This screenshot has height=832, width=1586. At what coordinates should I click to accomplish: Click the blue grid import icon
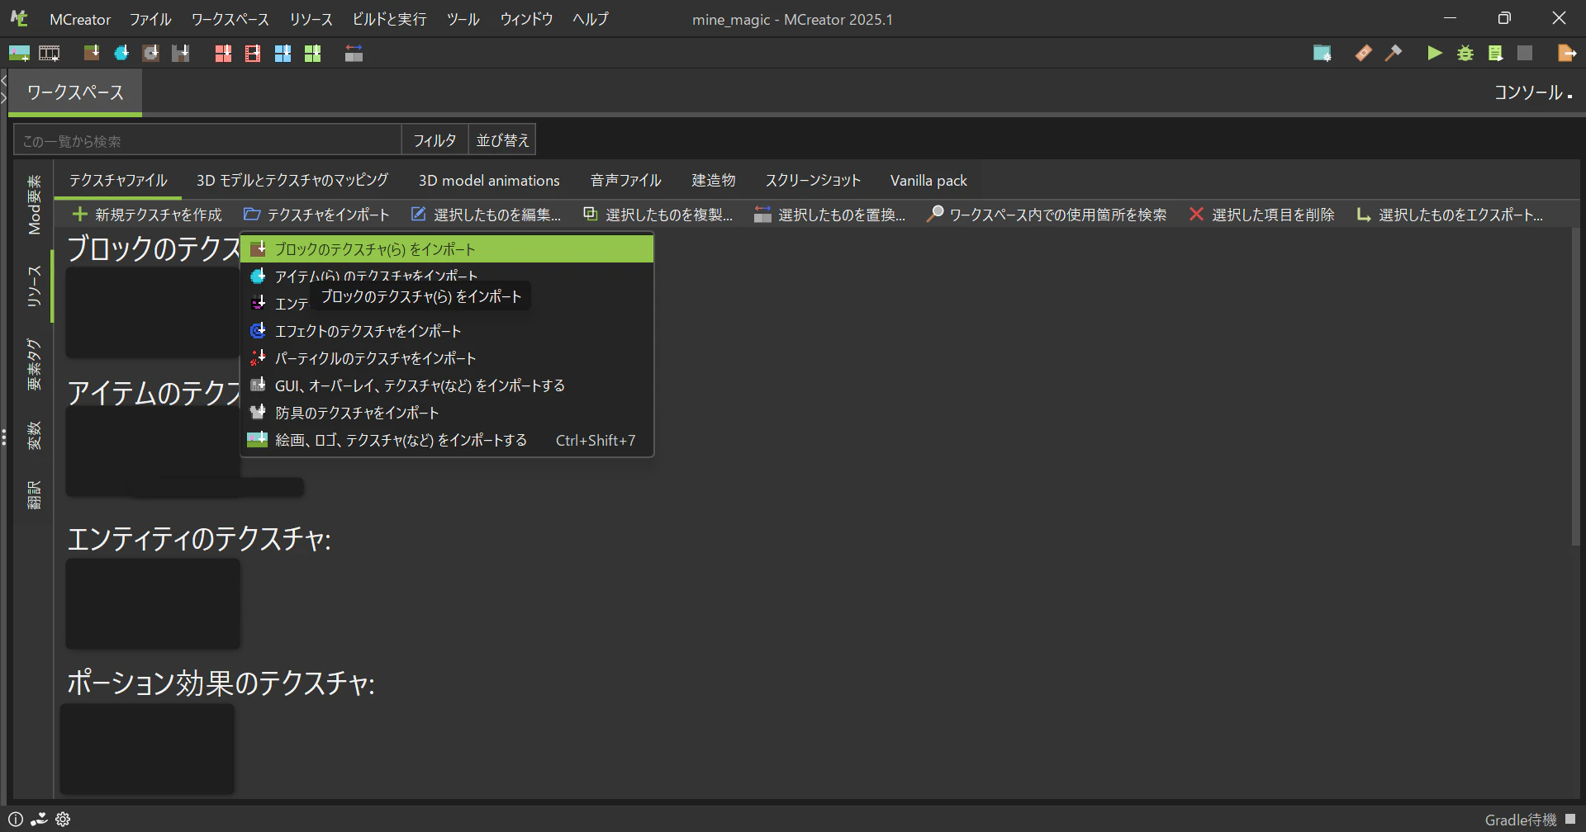(283, 54)
